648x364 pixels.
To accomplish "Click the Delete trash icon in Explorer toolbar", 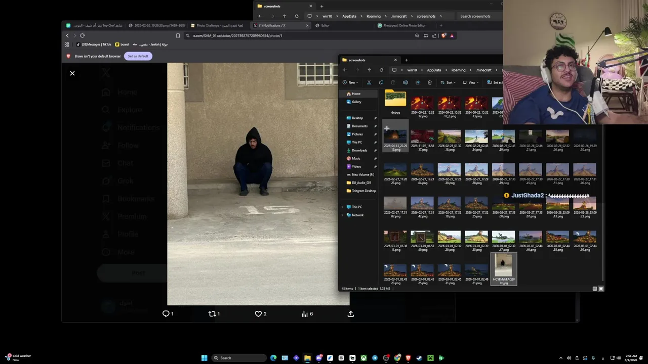I will click(x=429, y=82).
